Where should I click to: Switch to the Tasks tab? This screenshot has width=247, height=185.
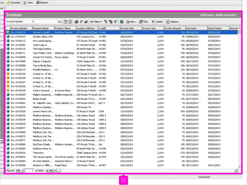28,3
